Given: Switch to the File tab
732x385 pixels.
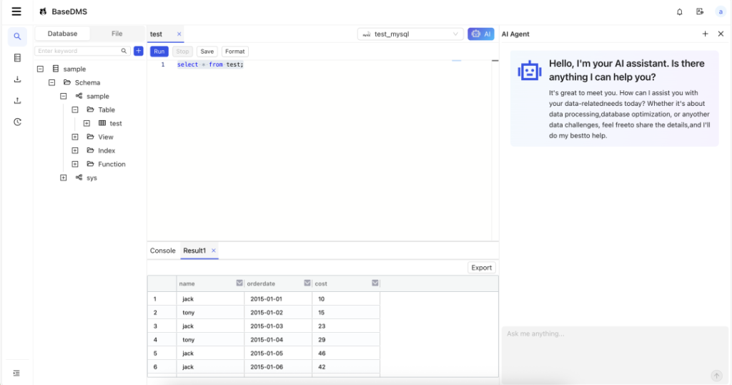Looking at the screenshot, I should tap(117, 34).
